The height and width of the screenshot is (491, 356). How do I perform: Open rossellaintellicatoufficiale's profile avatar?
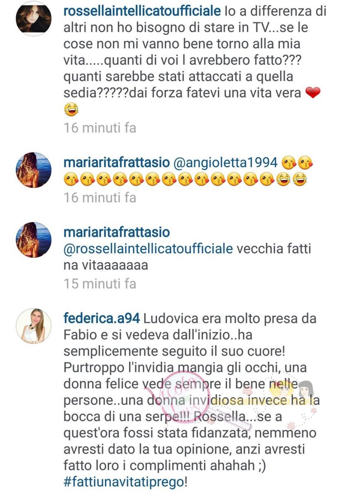(x=34, y=19)
